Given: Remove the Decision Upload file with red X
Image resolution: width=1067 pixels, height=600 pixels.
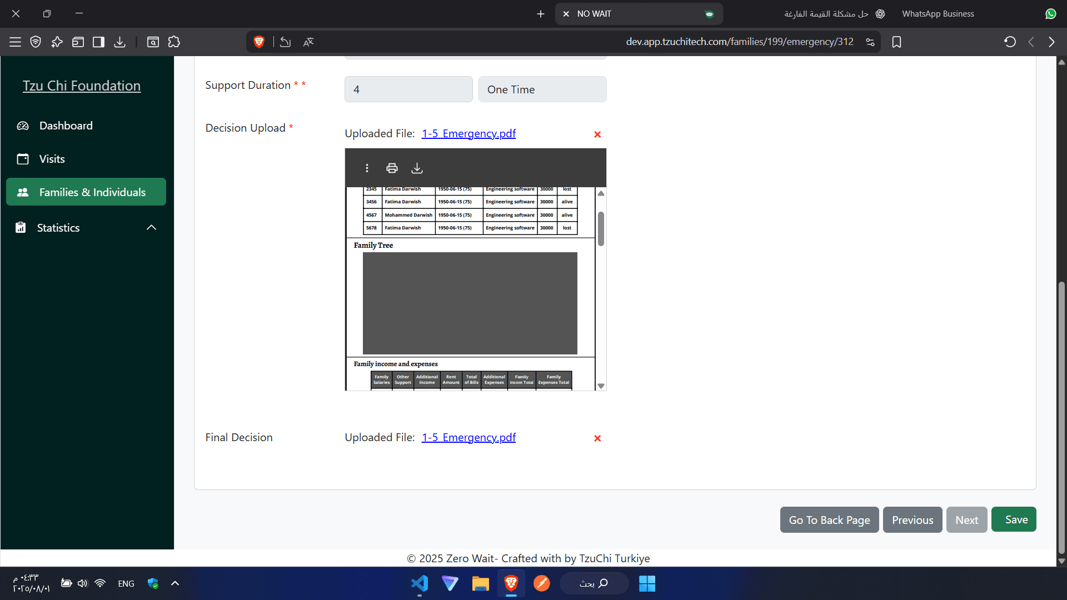Looking at the screenshot, I should click(x=597, y=134).
